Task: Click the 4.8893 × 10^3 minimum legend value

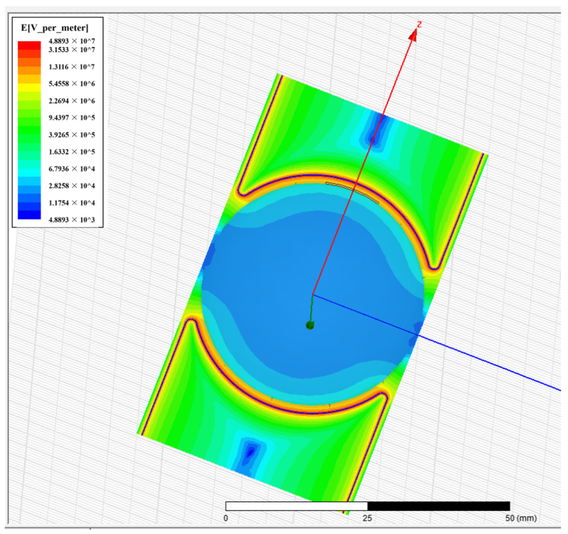Action: point(74,220)
